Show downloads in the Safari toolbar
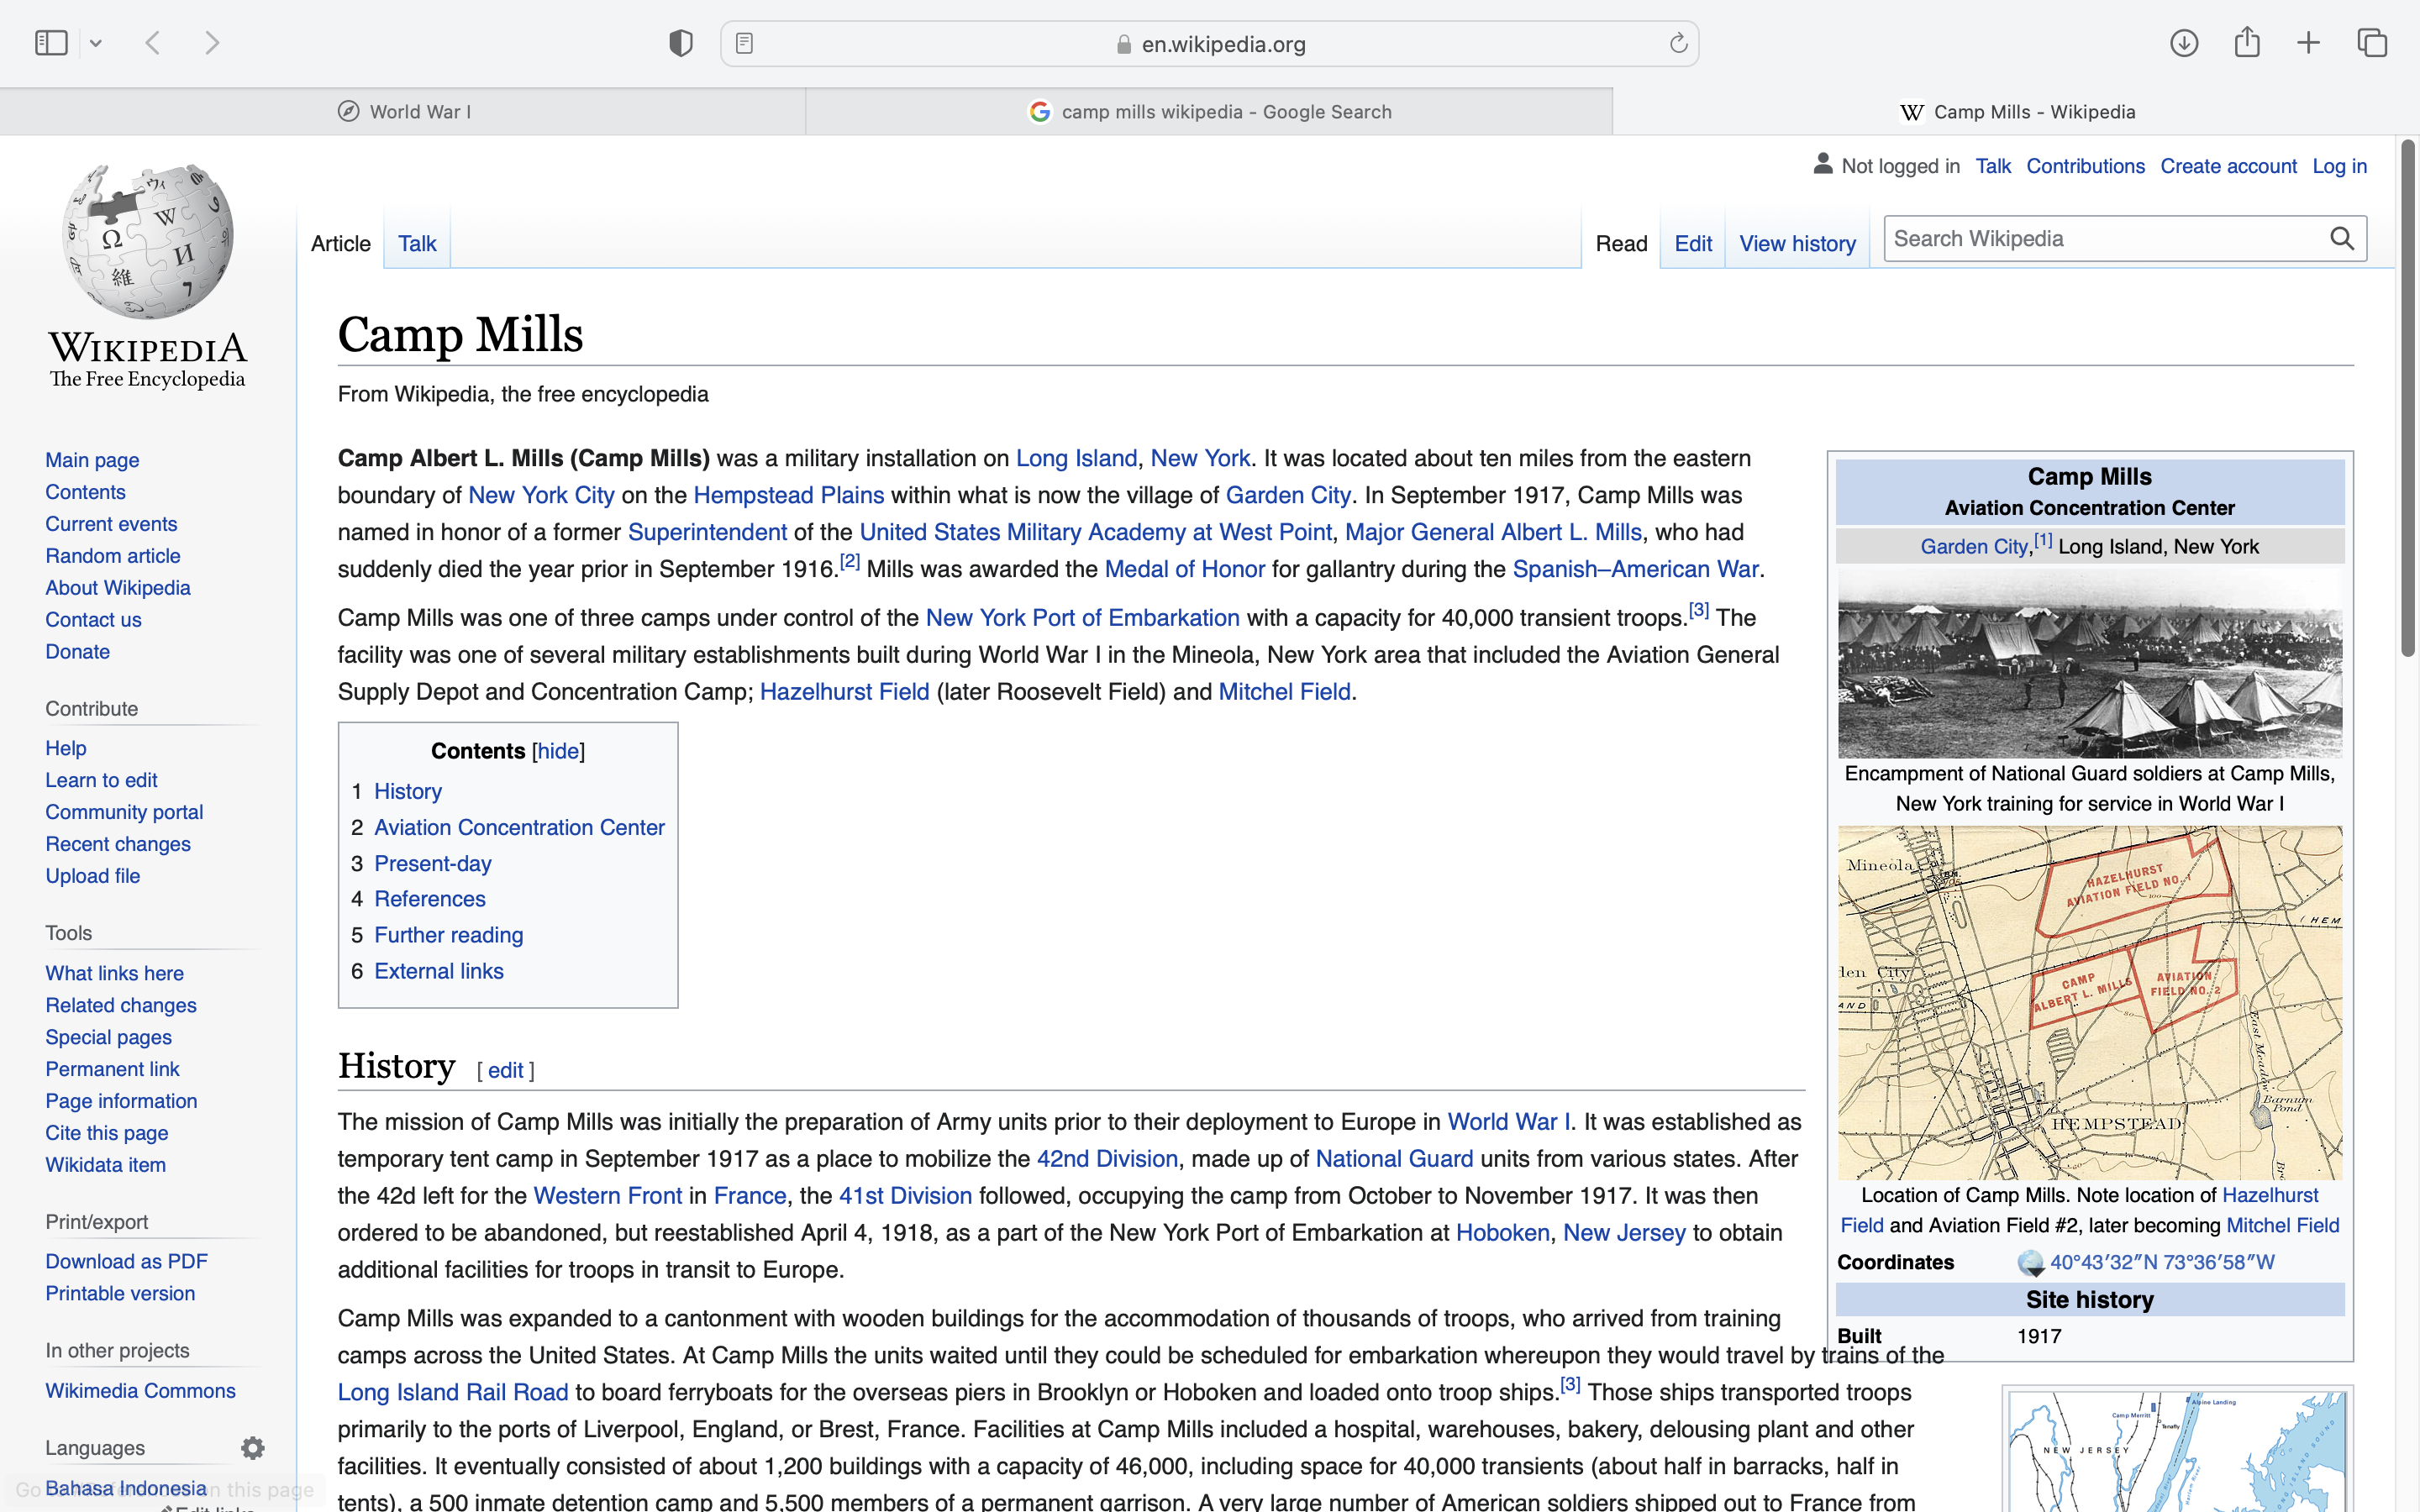The width and height of the screenshot is (2420, 1512). (x=2184, y=43)
